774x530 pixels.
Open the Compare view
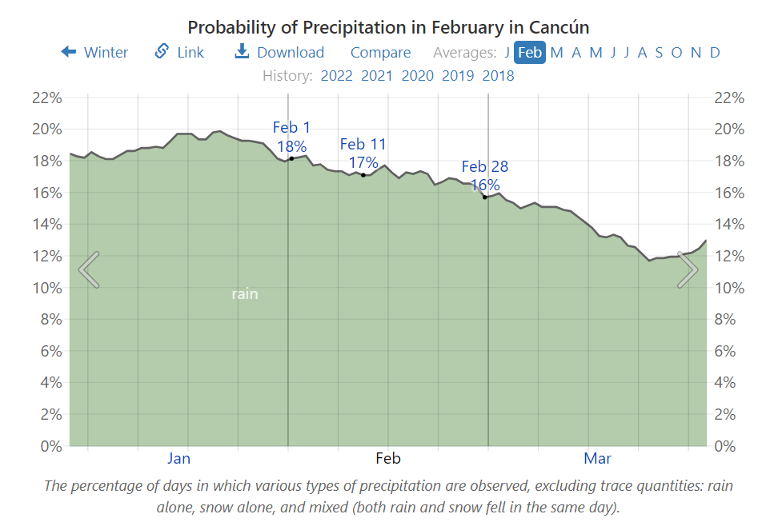coord(380,52)
